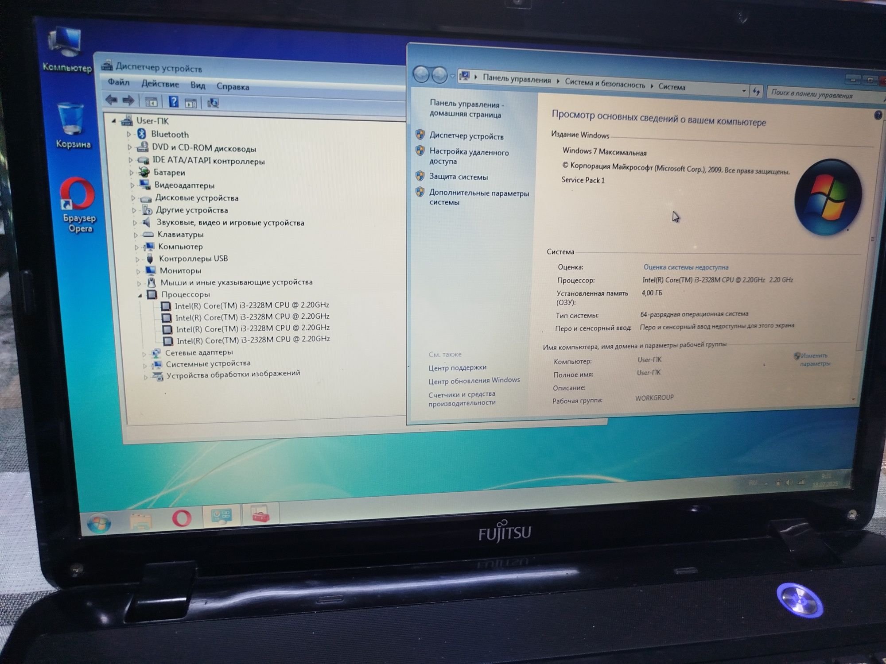Click Система и безопасность breadcrumb
This screenshot has width=886, height=664.
(x=605, y=83)
